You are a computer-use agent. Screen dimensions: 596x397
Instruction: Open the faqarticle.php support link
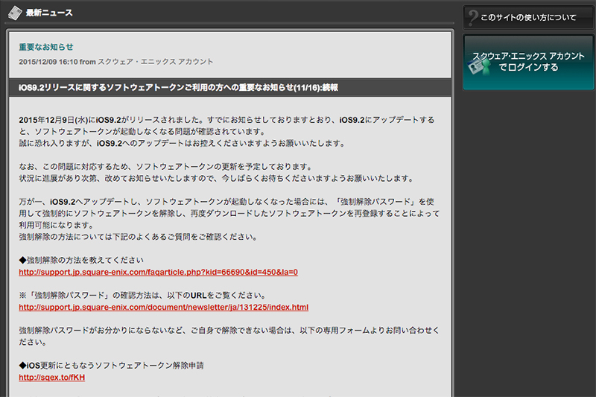[158, 272]
